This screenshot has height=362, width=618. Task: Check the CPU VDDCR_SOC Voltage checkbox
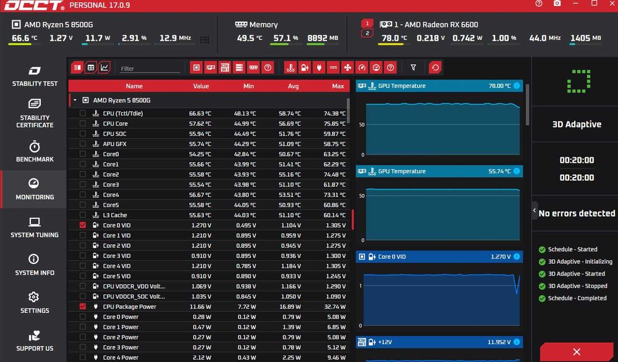coord(82,296)
